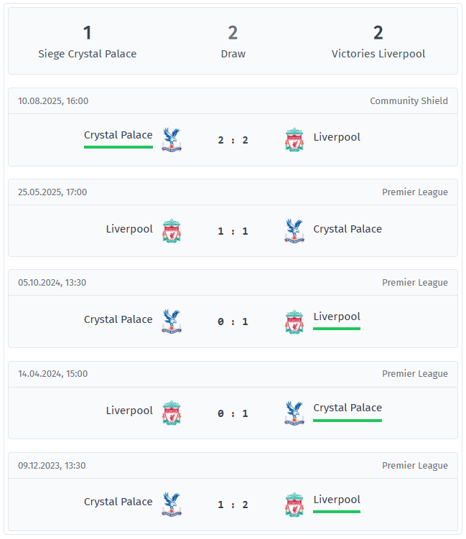Click the 25.05.2025, 17:00 match date
The height and width of the screenshot is (539, 466).
tap(53, 192)
